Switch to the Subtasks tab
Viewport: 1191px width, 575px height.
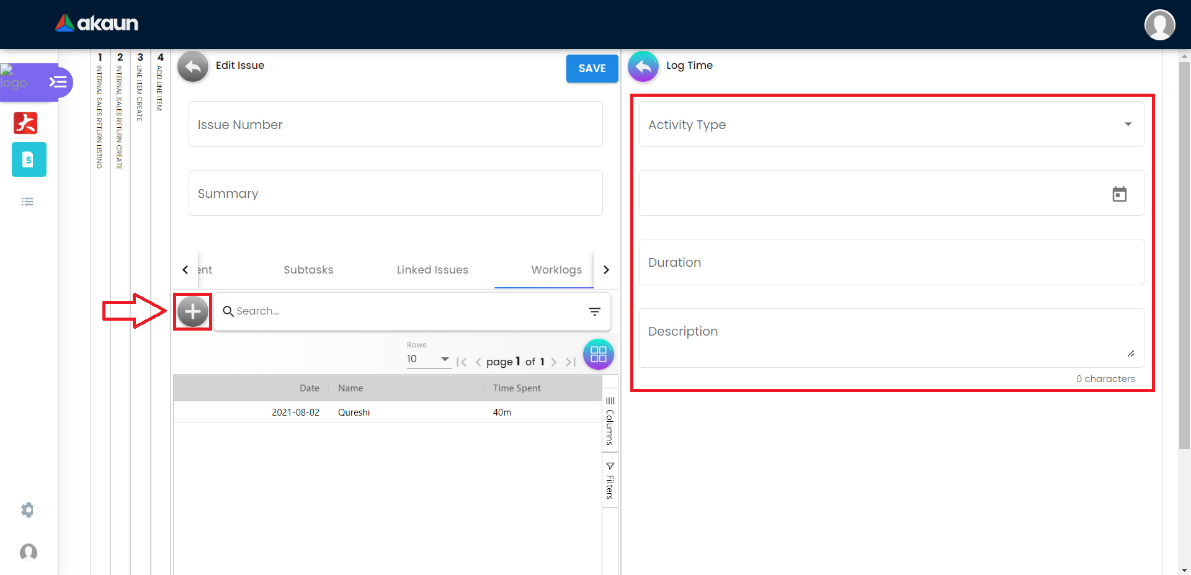click(x=308, y=270)
